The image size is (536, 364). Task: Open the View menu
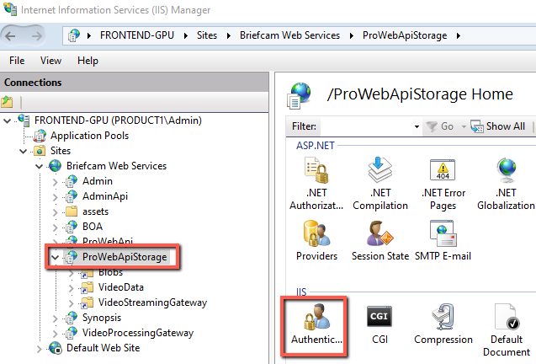[50, 61]
